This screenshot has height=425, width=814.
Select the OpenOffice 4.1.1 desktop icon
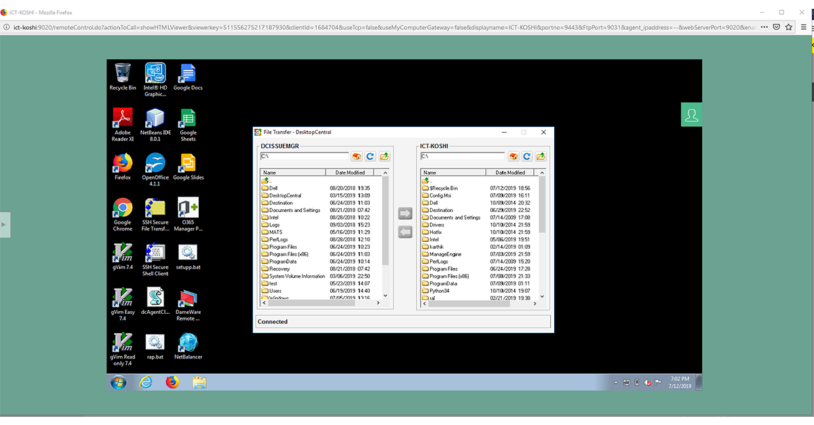(x=155, y=169)
